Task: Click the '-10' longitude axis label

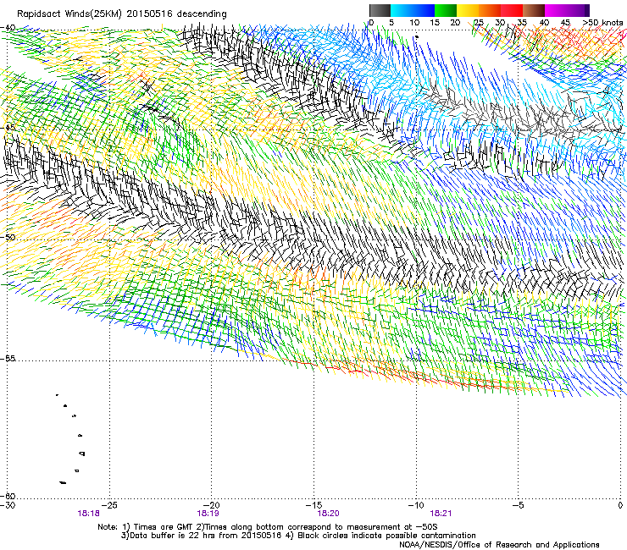Action: 416,505
